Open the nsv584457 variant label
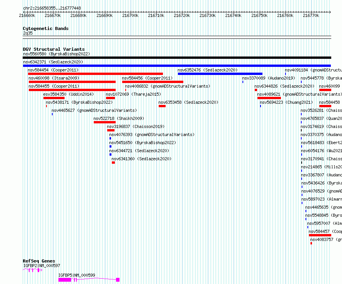Screen dimensions: 342x284 coord(325,231)
